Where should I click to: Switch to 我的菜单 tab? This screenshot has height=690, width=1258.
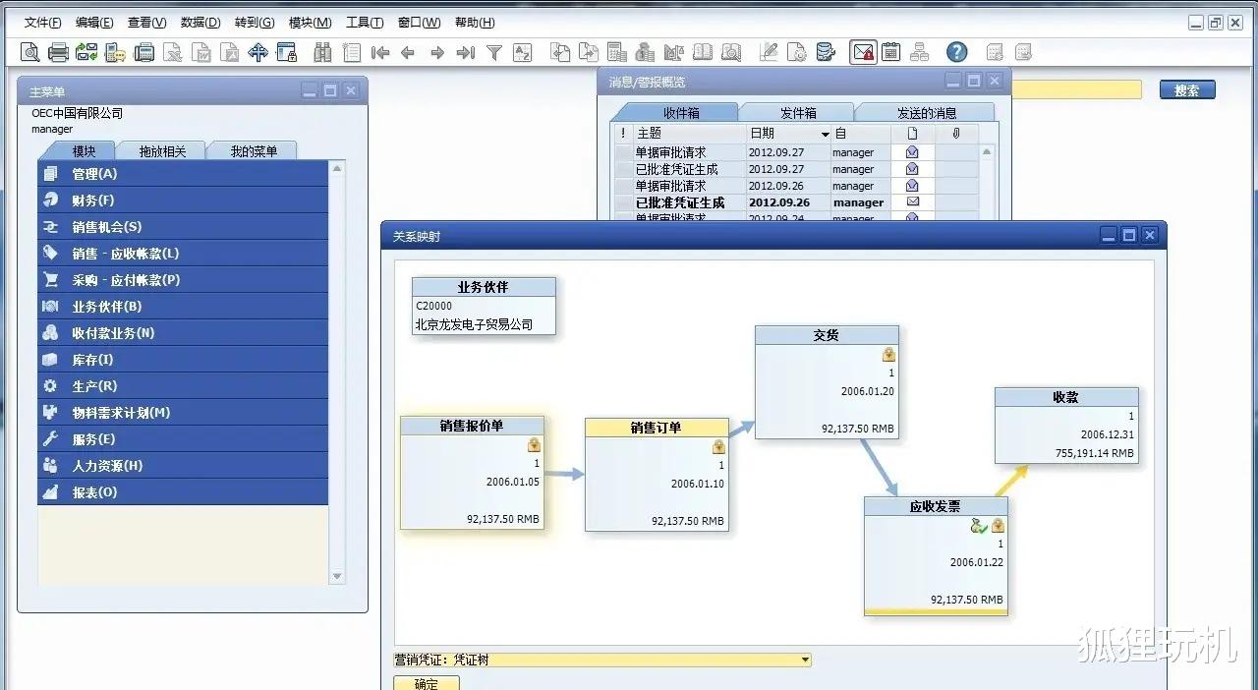point(253,151)
